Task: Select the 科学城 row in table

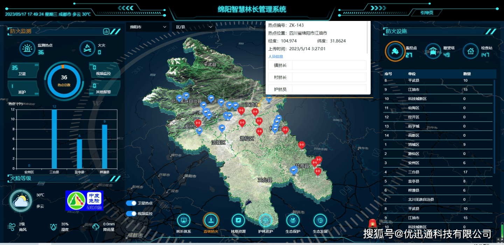Action: (x=438, y=126)
